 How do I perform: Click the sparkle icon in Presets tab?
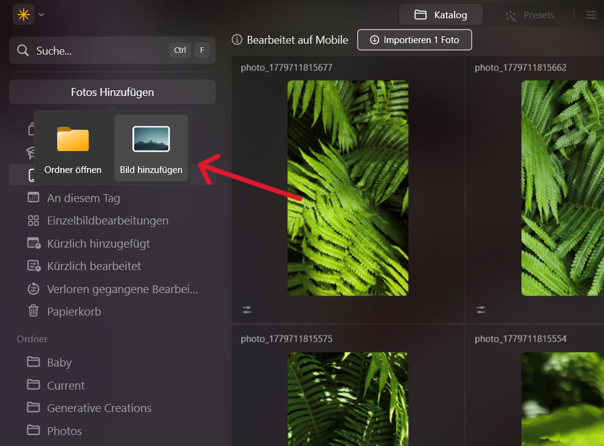[511, 16]
